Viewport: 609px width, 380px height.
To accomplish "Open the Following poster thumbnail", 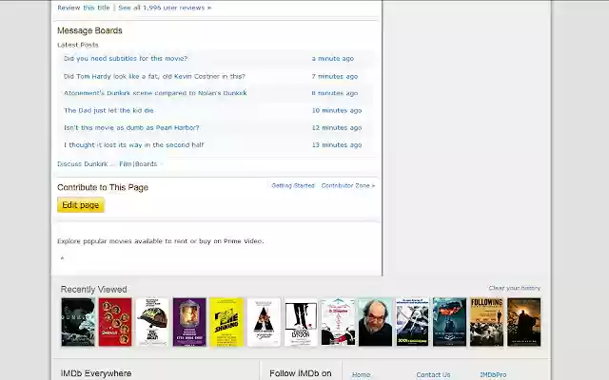I will (x=486, y=322).
